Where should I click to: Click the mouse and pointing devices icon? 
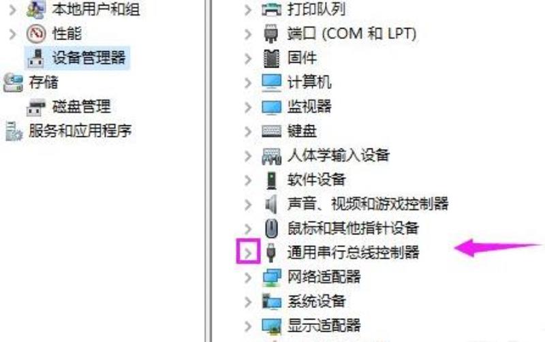point(271,228)
